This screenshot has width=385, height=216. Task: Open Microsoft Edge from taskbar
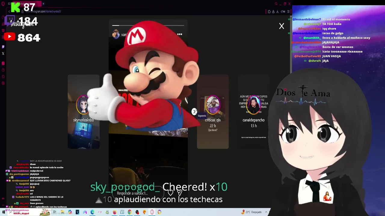click(92, 212)
